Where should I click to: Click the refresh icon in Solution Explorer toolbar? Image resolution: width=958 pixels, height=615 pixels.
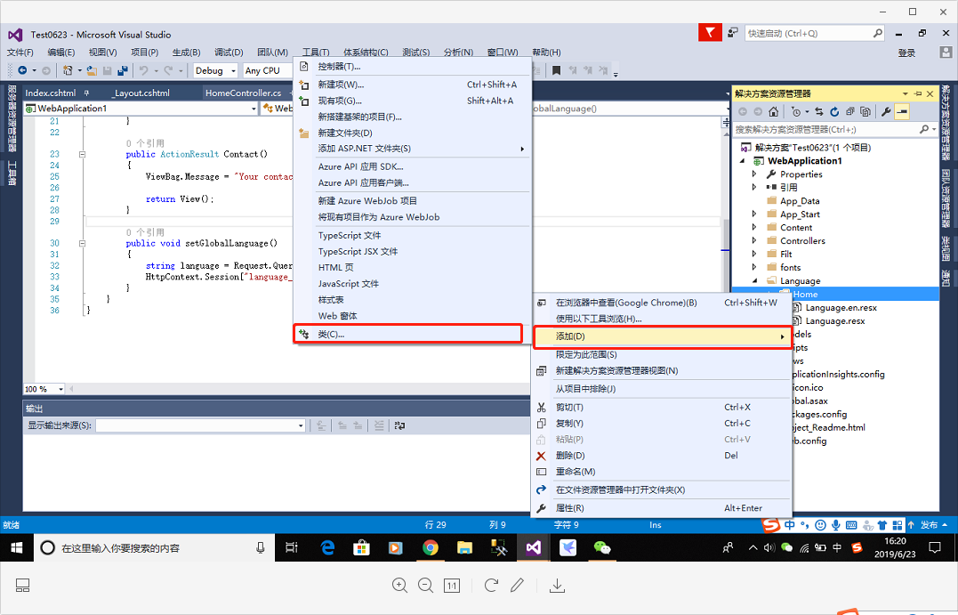click(x=834, y=111)
